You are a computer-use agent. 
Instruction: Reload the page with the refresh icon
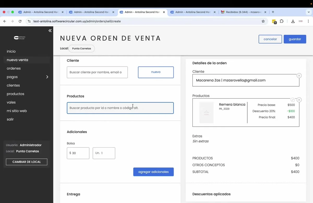tap(20, 21)
